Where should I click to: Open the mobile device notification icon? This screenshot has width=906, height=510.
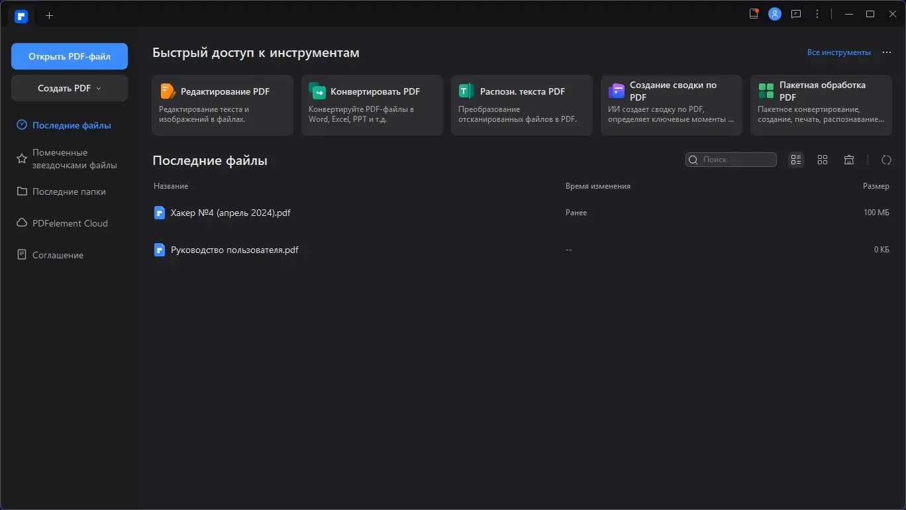(x=753, y=14)
